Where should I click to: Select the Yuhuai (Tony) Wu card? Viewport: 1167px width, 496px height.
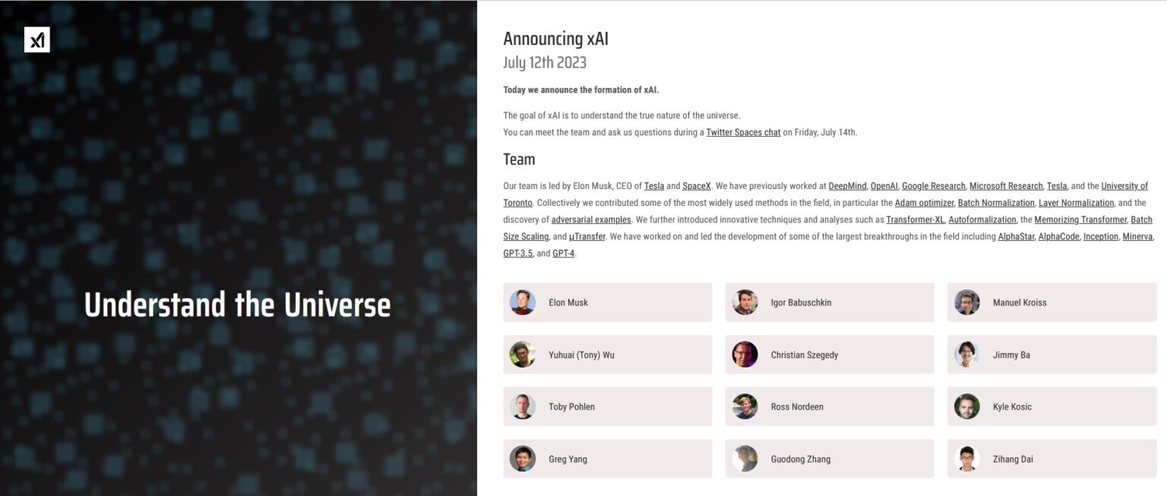607,355
